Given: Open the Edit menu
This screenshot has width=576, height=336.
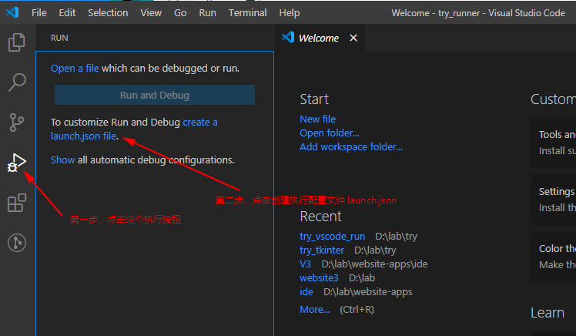Looking at the screenshot, I should coord(67,13).
